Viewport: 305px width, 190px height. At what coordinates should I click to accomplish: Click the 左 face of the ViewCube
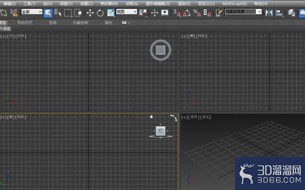pyautogui.click(x=161, y=131)
